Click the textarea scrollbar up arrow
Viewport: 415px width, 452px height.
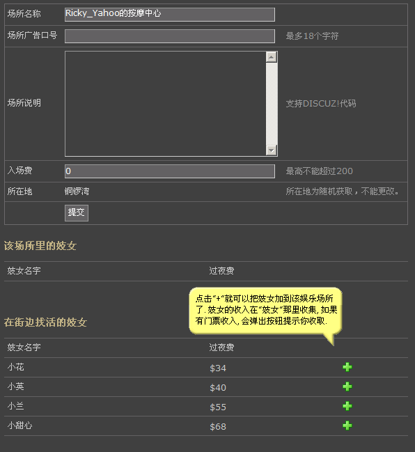272,57
